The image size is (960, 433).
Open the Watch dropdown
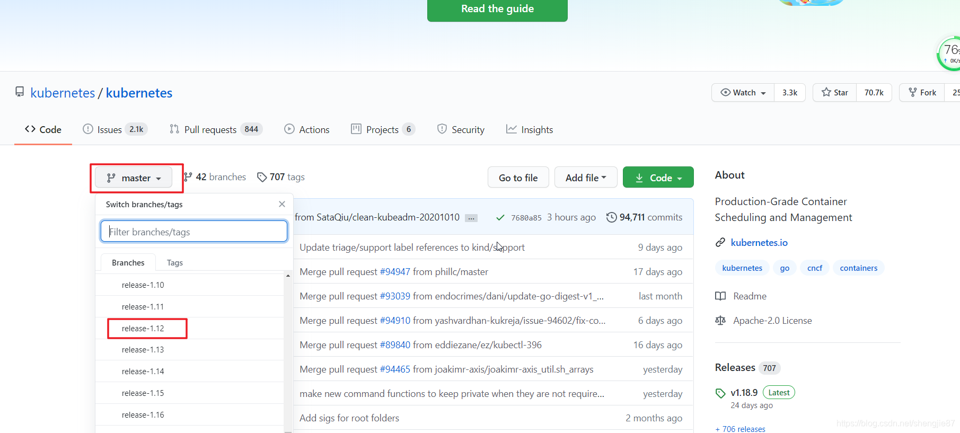(743, 92)
